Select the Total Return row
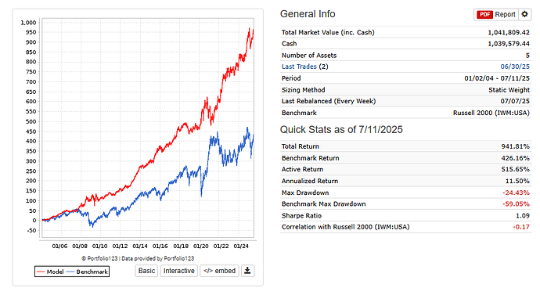Image resolution: width=540 pixels, height=288 pixels. (x=405, y=146)
